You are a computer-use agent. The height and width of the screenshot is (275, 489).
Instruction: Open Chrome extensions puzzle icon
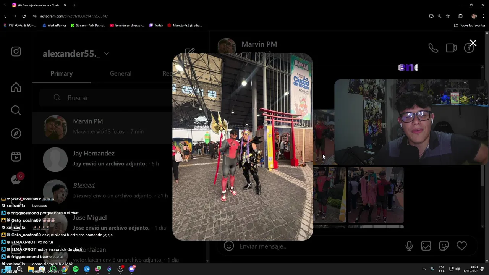click(x=460, y=16)
